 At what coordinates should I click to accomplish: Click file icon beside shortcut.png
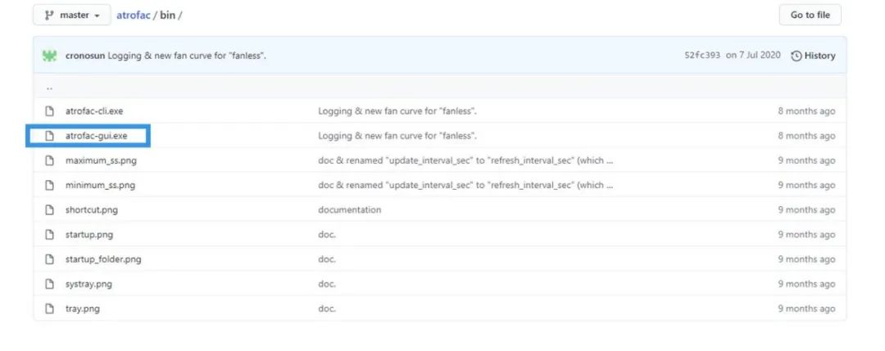pos(49,209)
